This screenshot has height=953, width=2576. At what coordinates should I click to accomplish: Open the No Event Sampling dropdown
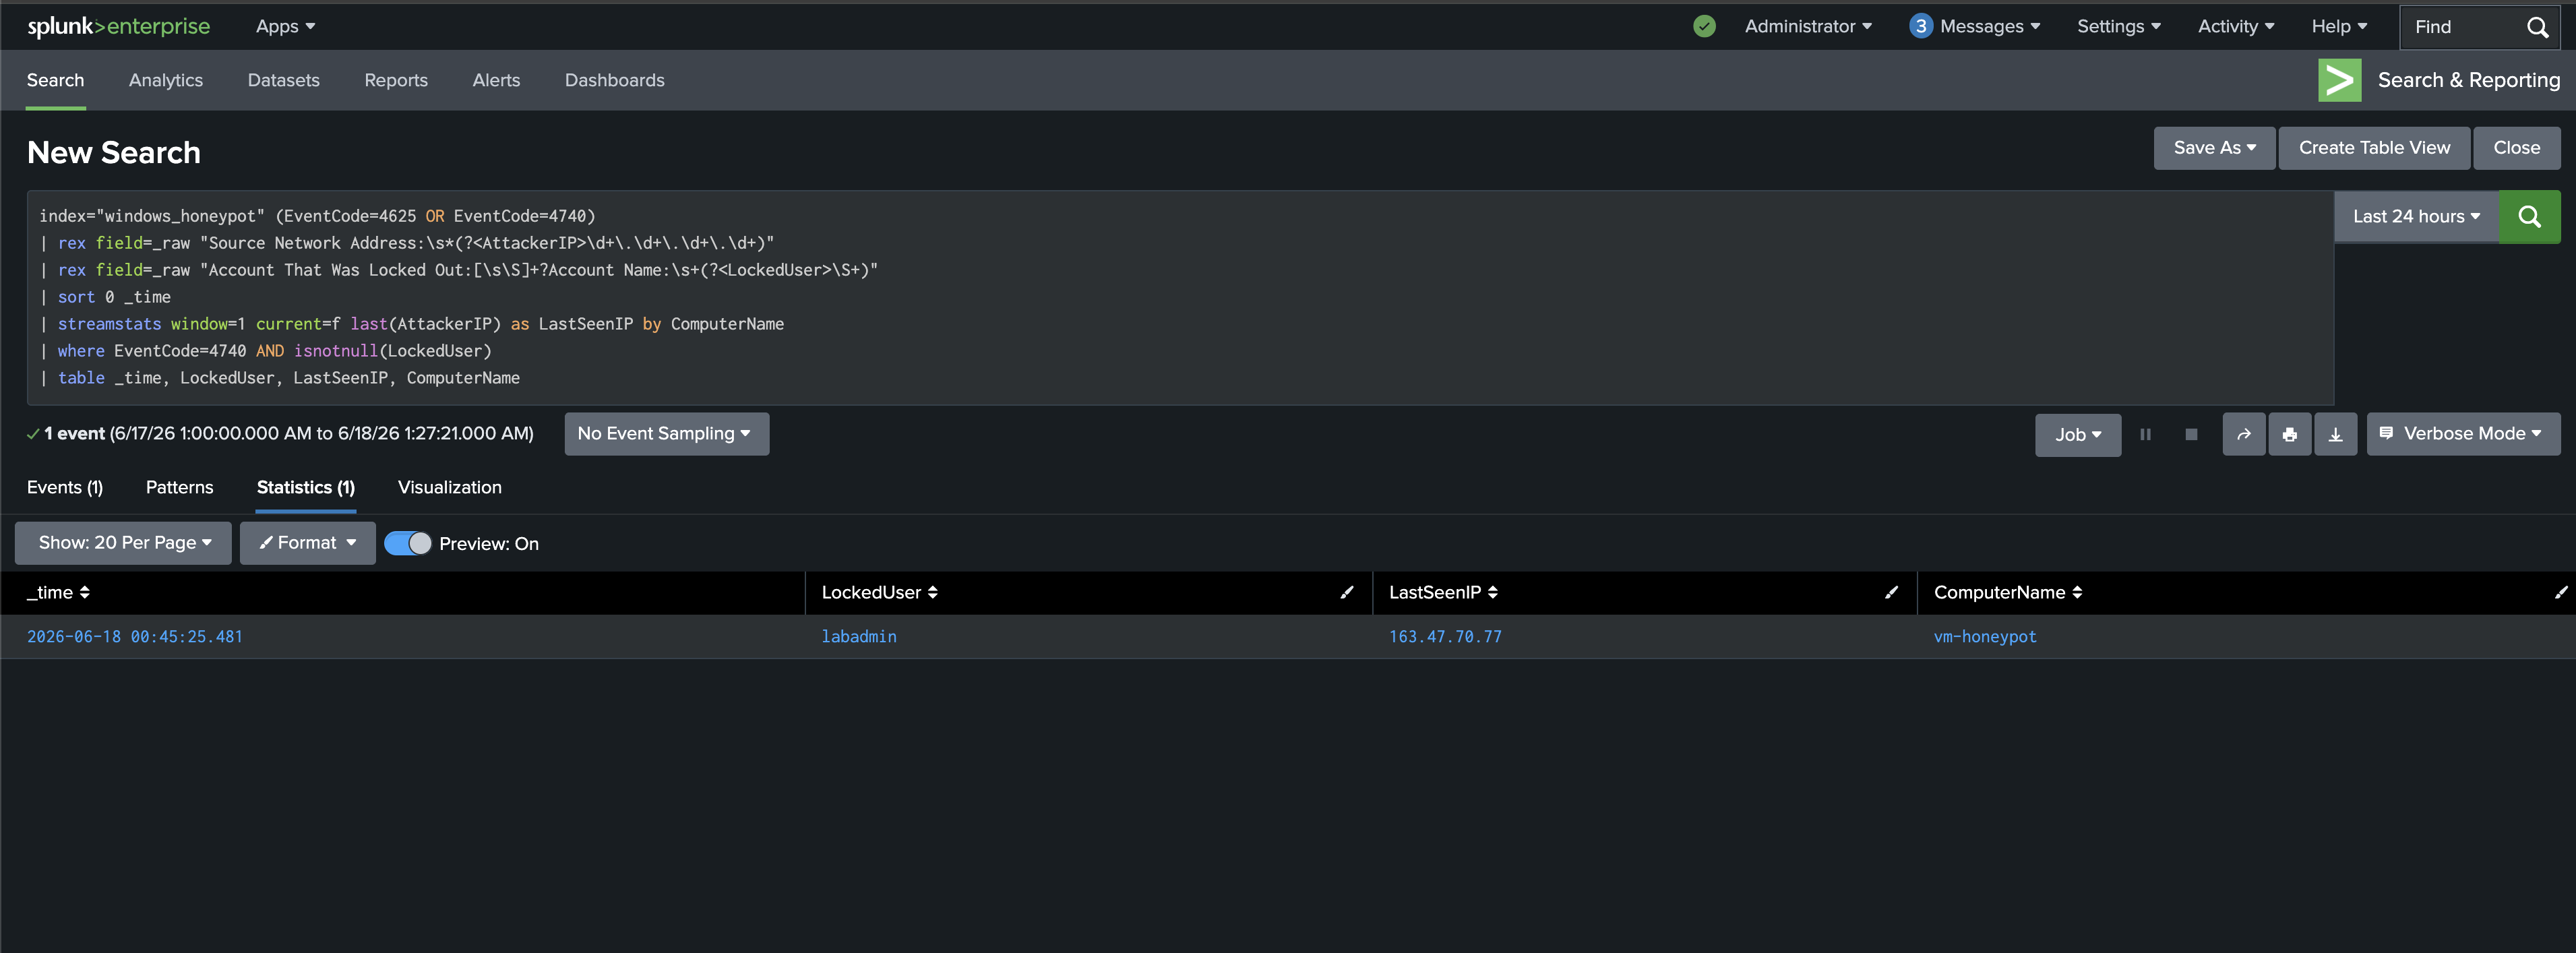[666, 434]
